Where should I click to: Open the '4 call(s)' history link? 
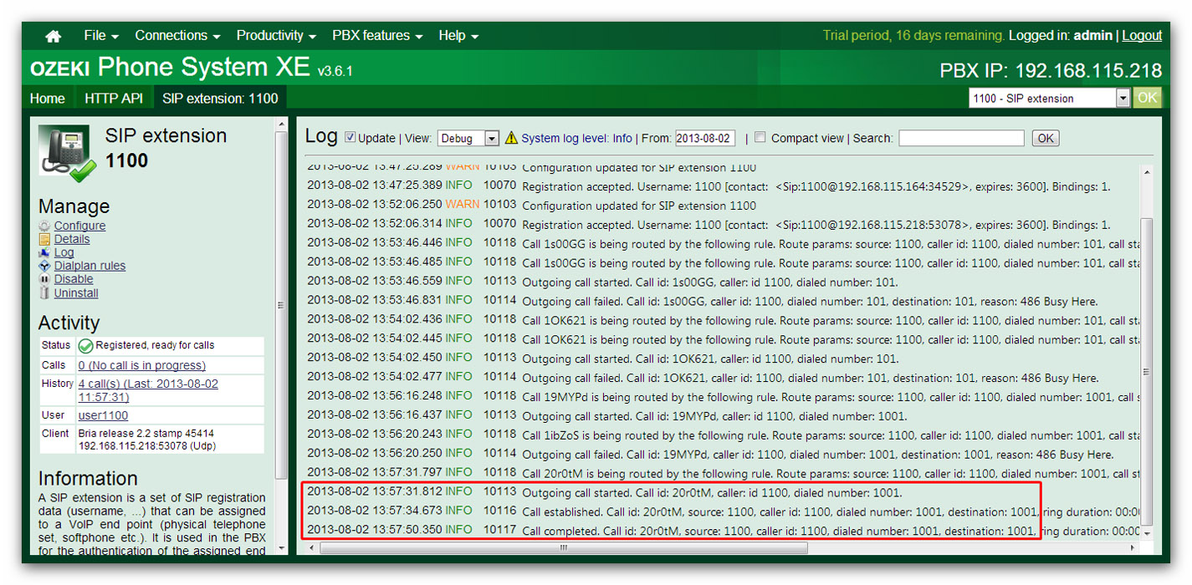[148, 390]
